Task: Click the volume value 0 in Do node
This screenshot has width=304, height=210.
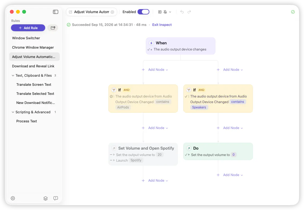Action: 233,155
